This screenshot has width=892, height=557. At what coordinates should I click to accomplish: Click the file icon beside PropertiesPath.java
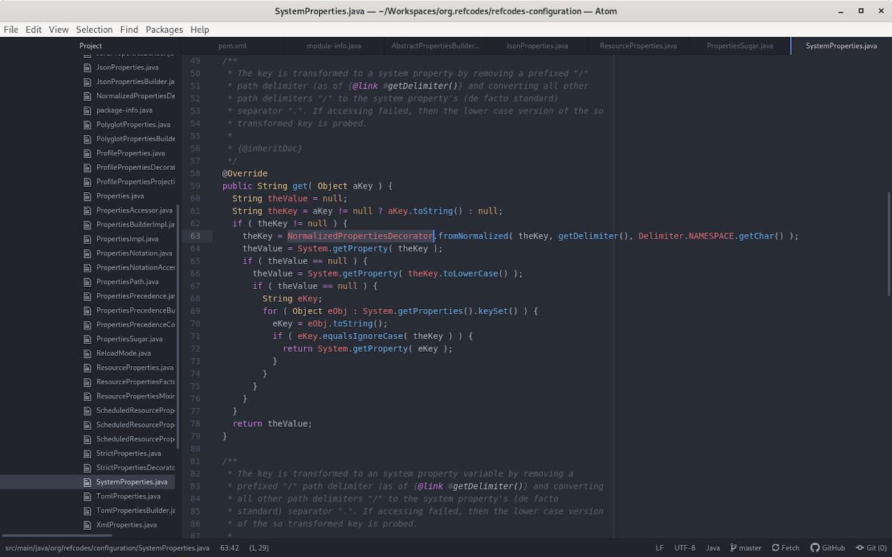87,282
